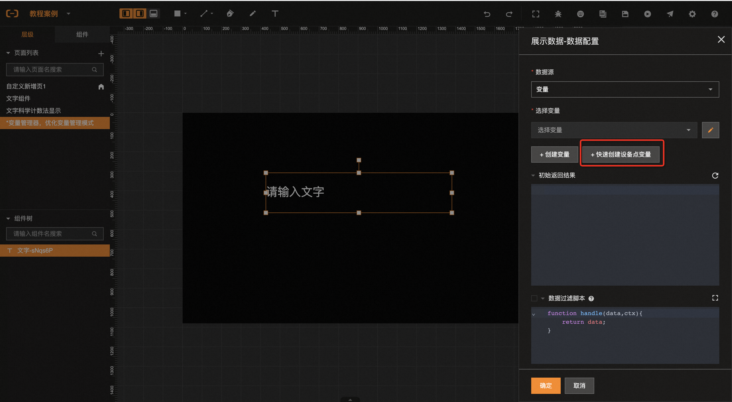Collapse the 页面列表 section
The image size is (732, 402).
[8, 53]
